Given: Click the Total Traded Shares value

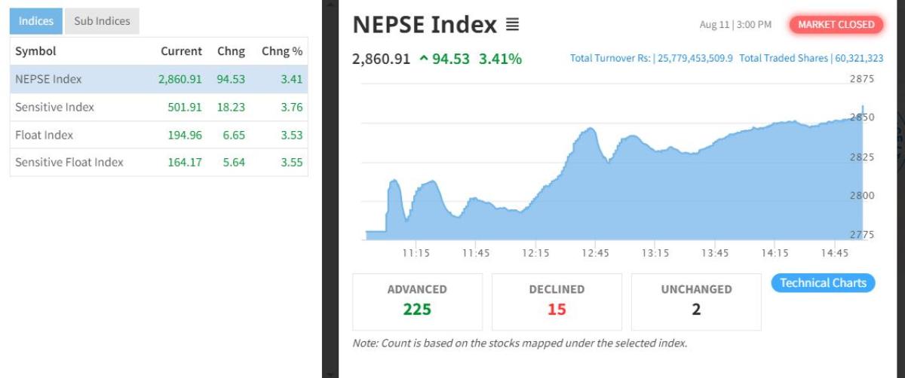Looking at the screenshot, I should click(x=858, y=59).
